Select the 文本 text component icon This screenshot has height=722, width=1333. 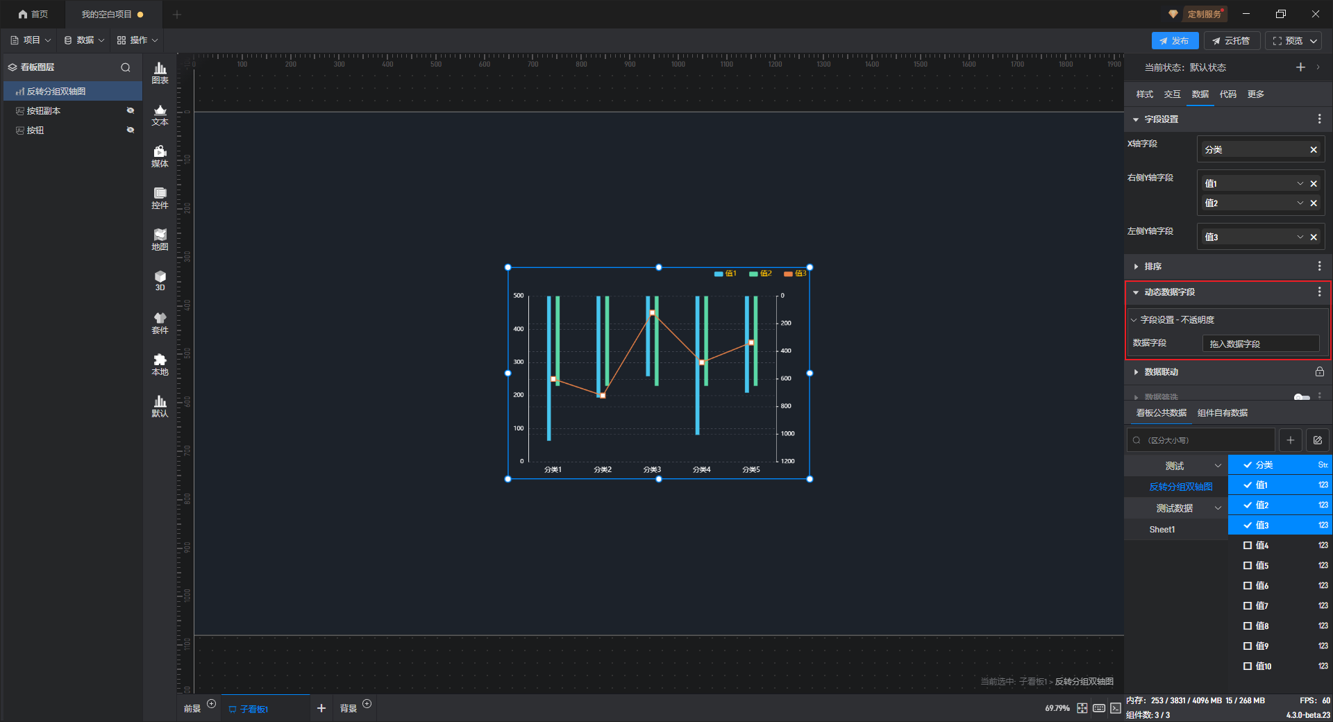pos(160,115)
